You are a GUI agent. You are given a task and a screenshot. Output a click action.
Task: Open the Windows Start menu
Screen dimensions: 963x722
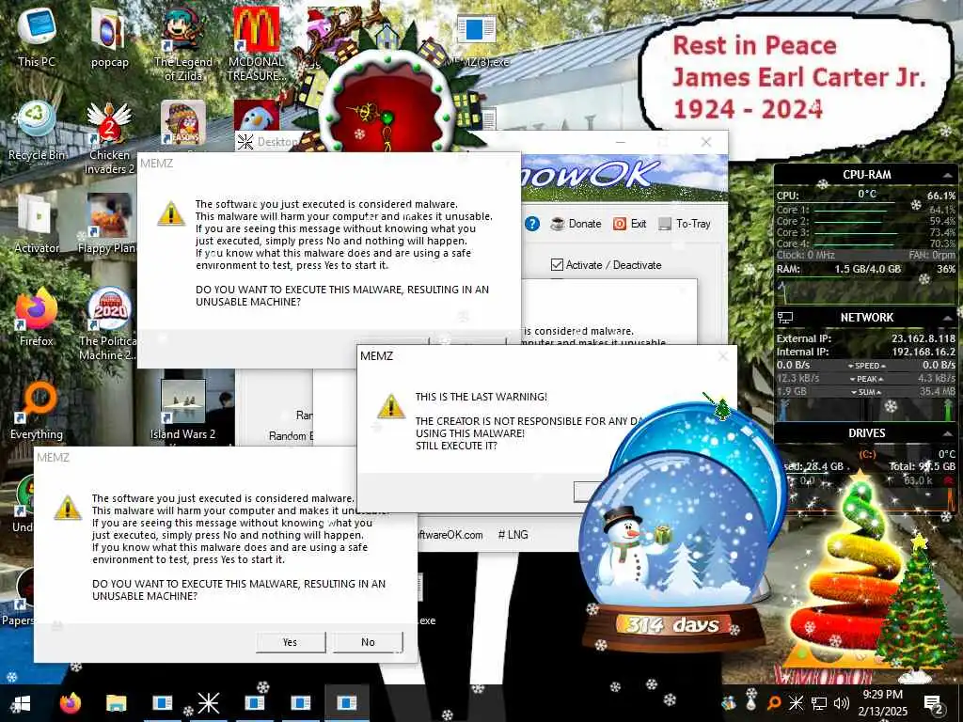tap(21, 703)
